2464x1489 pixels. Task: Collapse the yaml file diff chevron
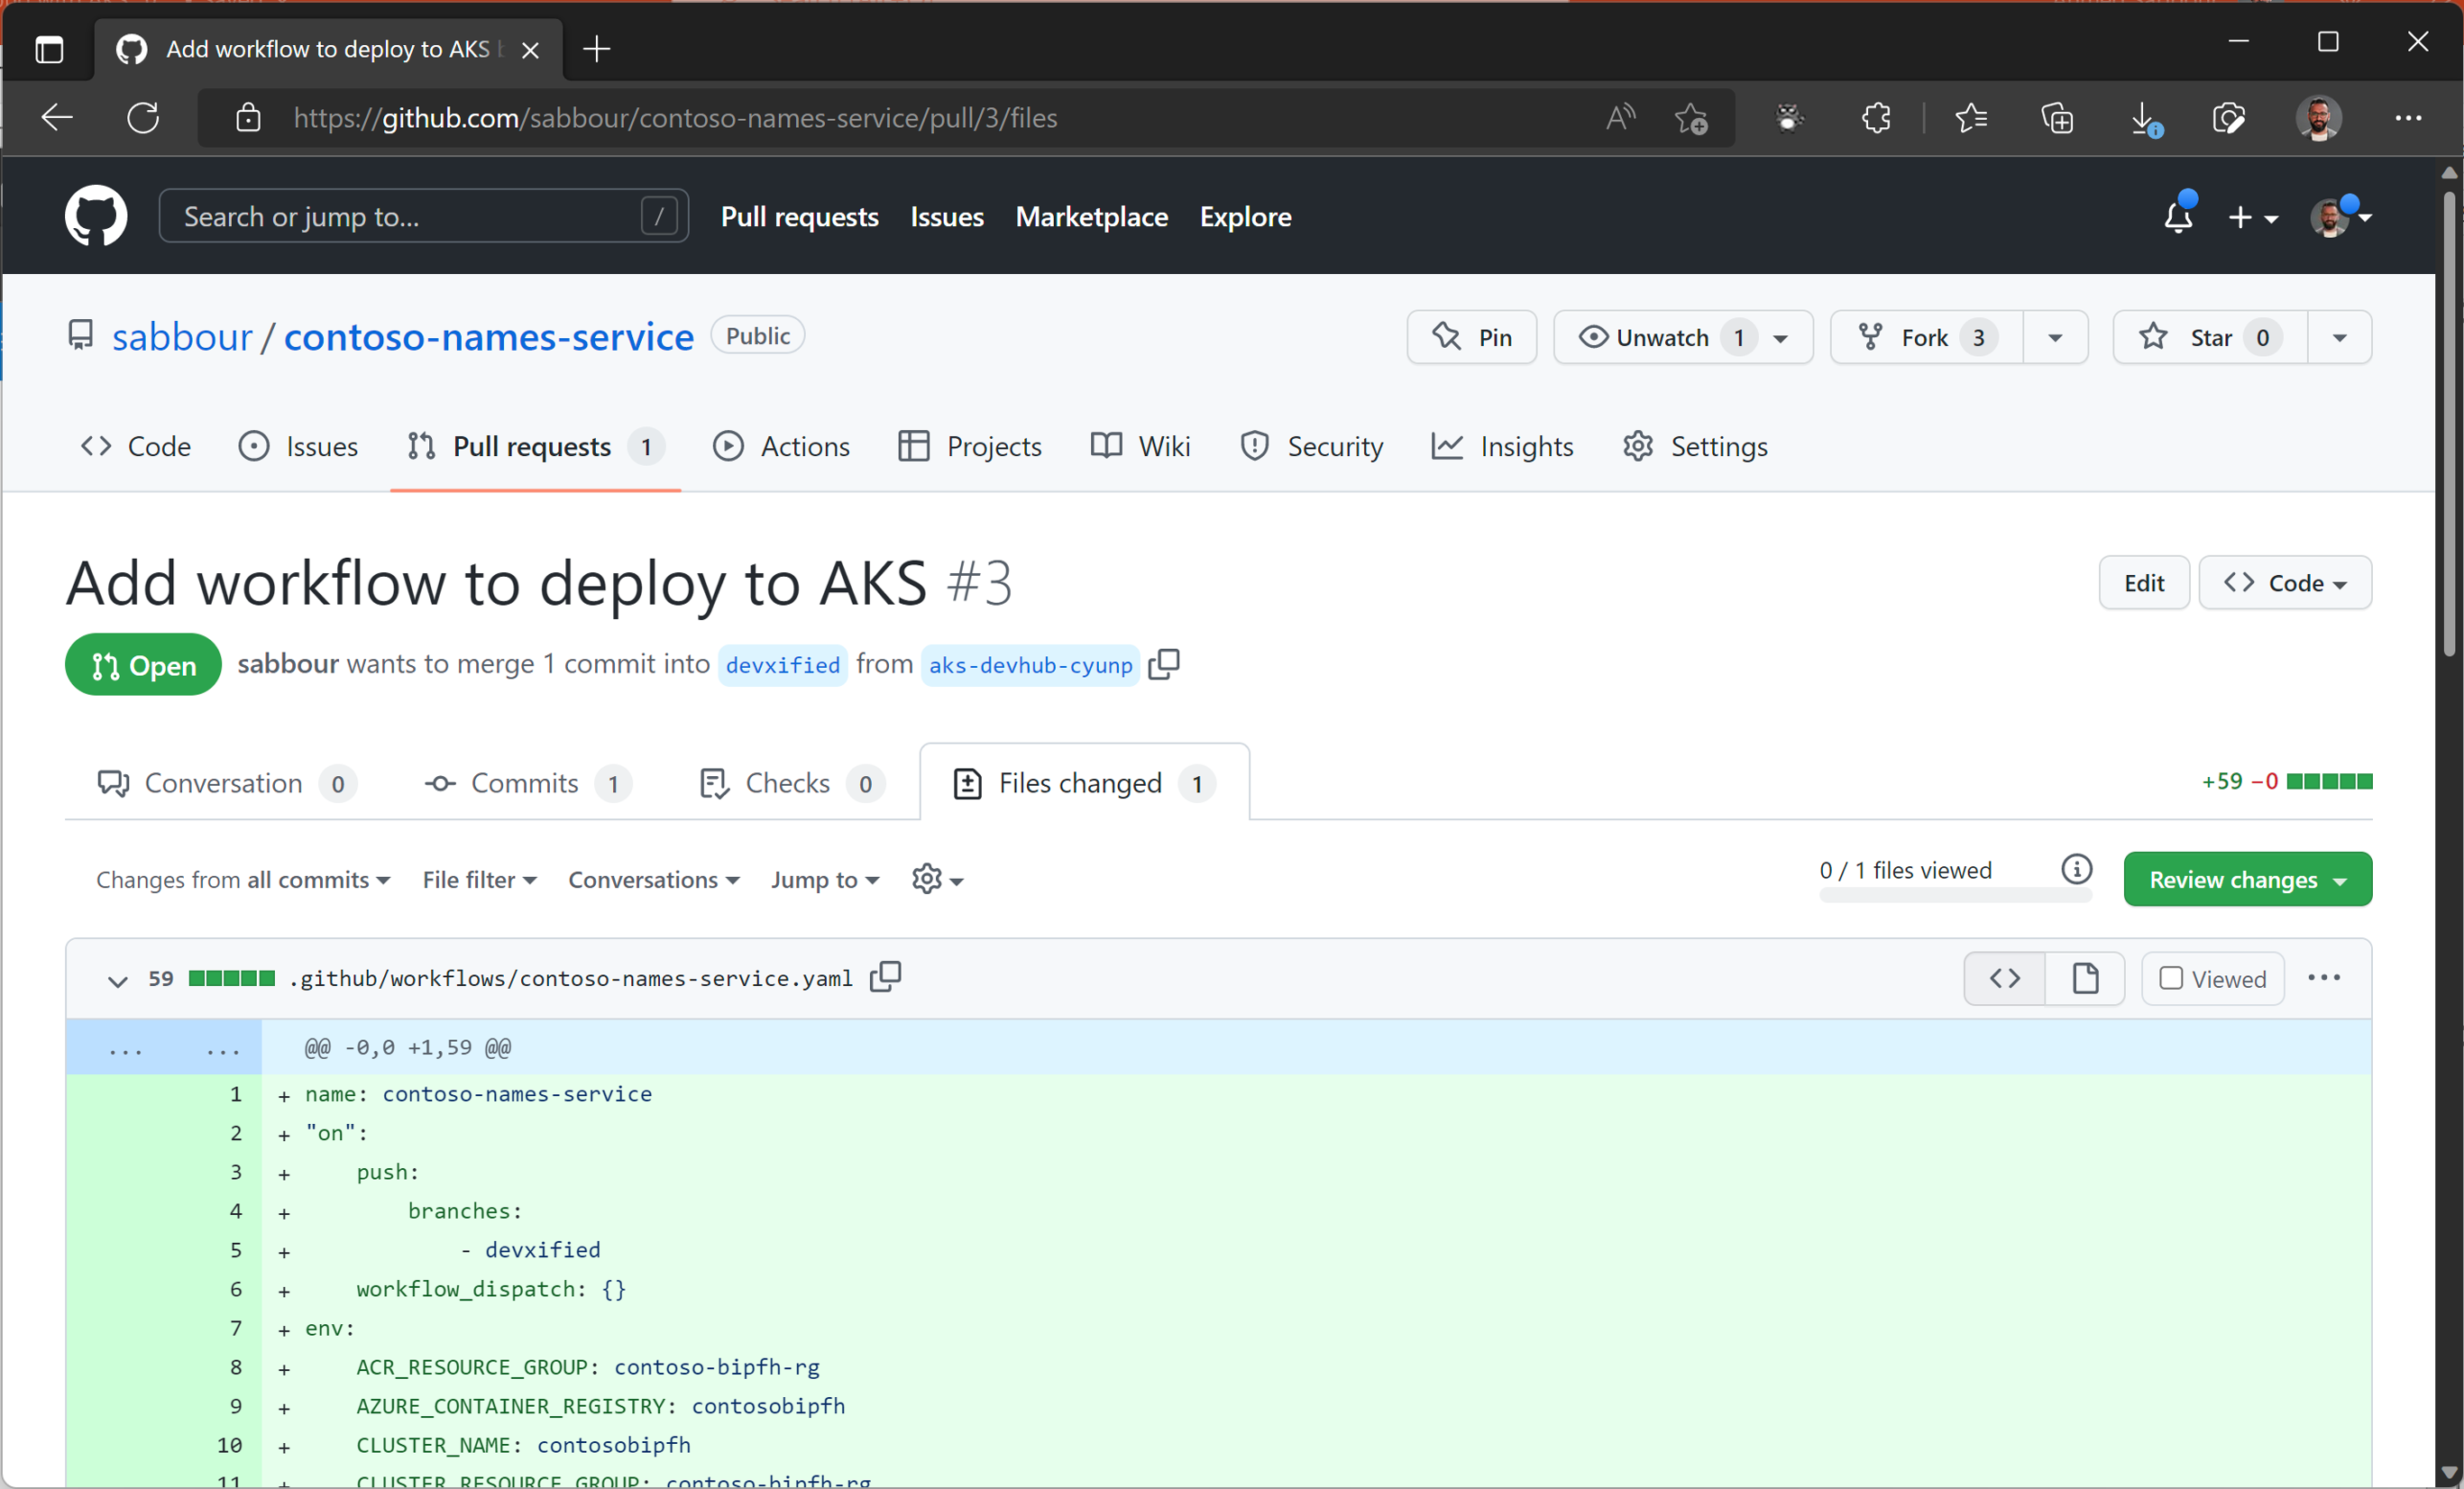pyautogui.click(x=117, y=980)
